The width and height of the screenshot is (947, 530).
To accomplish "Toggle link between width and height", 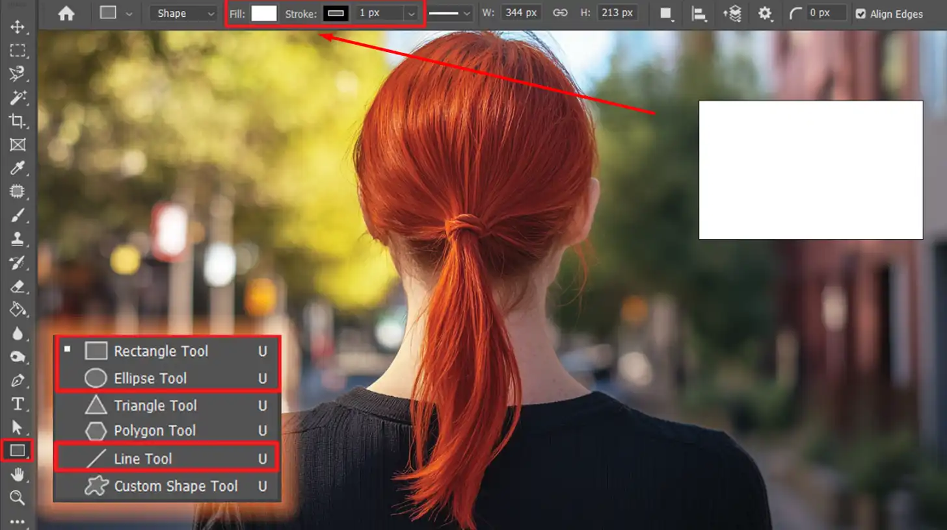I will (560, 13).
